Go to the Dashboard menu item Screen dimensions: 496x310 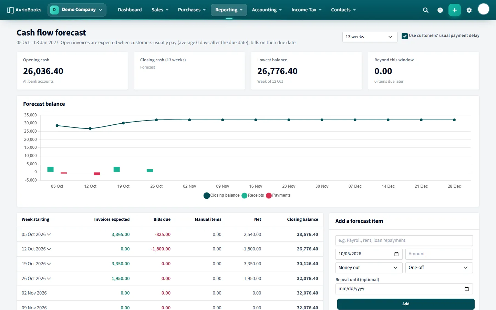[130, 10]
